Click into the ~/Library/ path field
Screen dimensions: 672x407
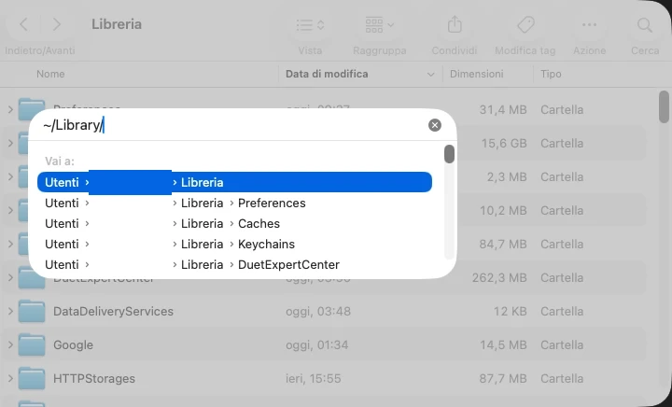(233, 125)
